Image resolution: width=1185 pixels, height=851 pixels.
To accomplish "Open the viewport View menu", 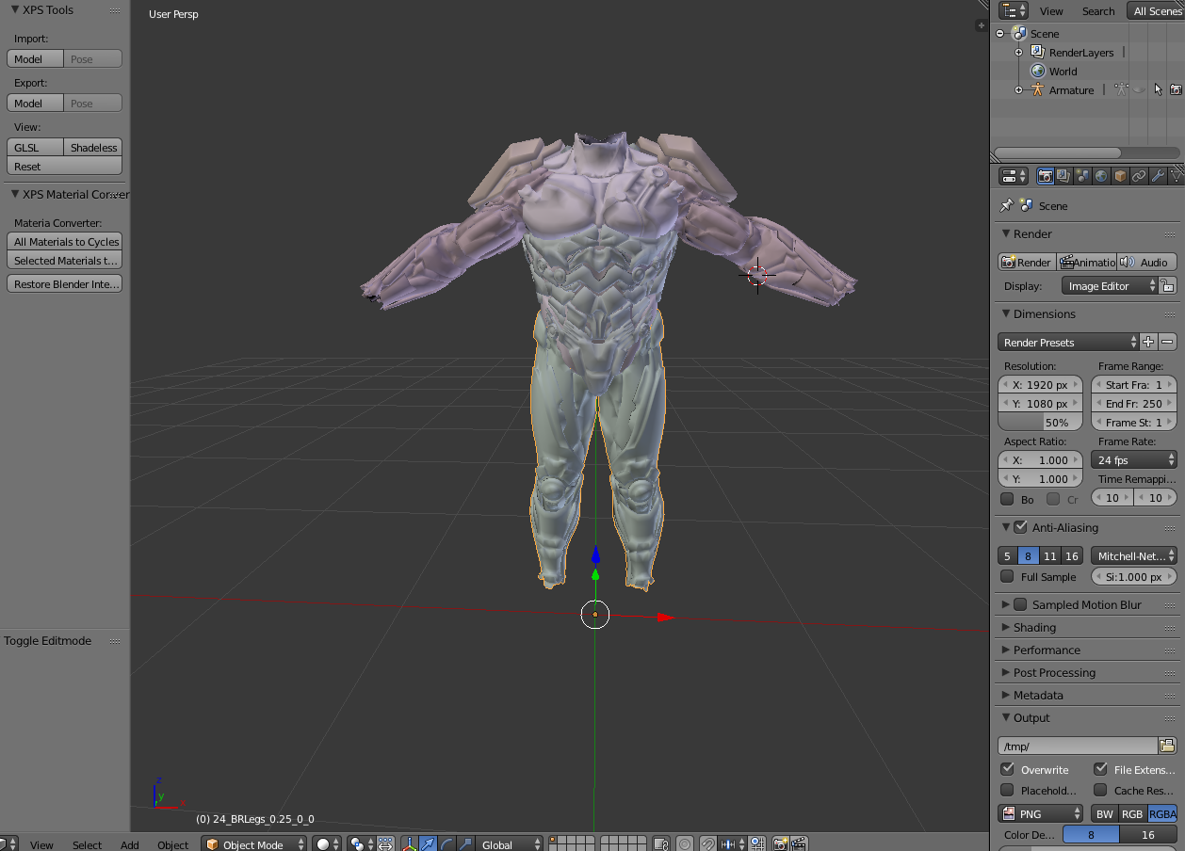I will tap(41, 844).
